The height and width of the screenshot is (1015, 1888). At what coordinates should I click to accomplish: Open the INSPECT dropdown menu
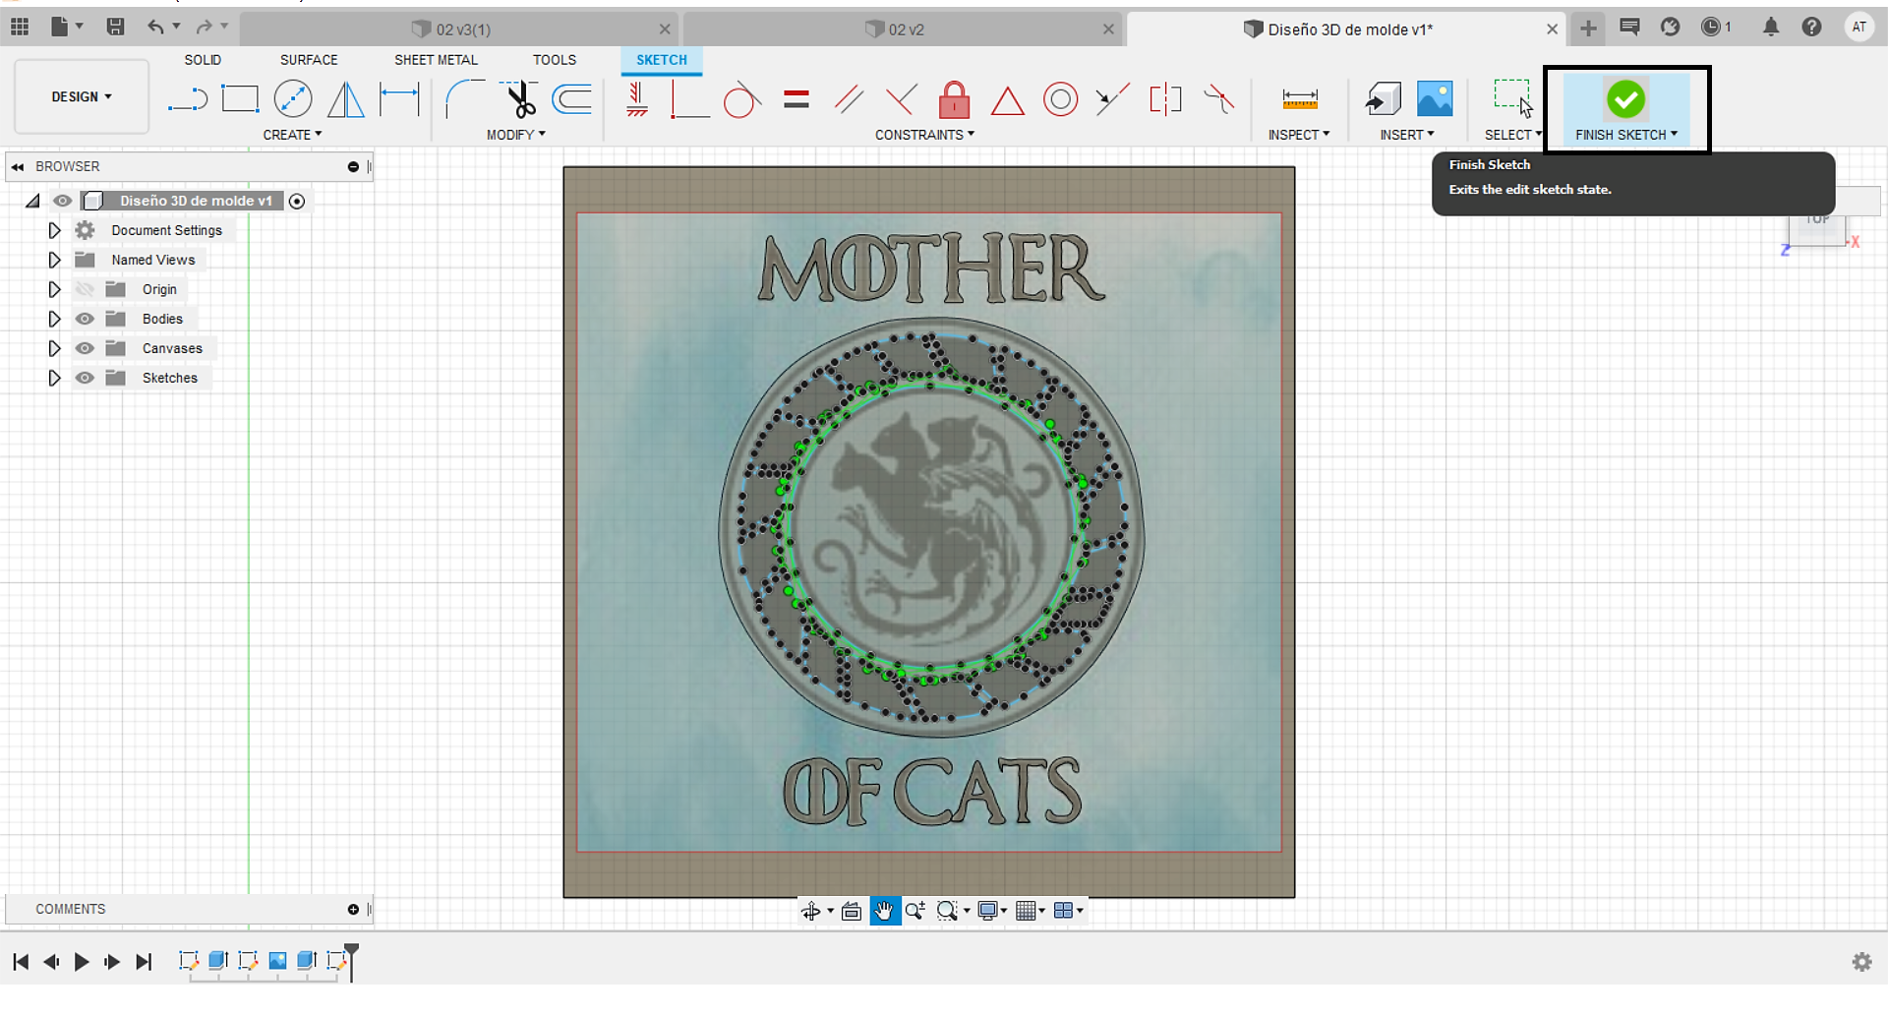click(x=1298, y=135)
